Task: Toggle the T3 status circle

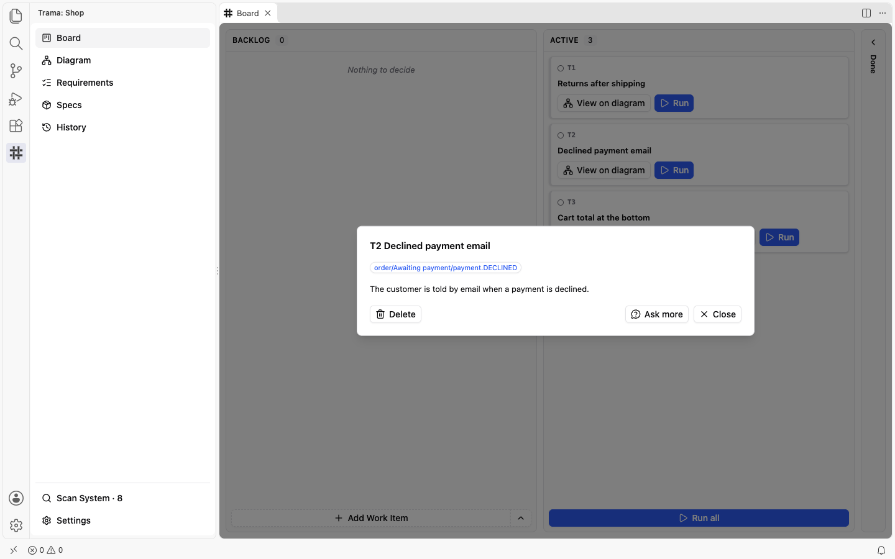Action: click(561, 202)
